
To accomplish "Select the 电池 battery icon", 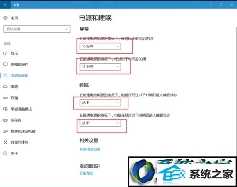I will pos(5,87).
